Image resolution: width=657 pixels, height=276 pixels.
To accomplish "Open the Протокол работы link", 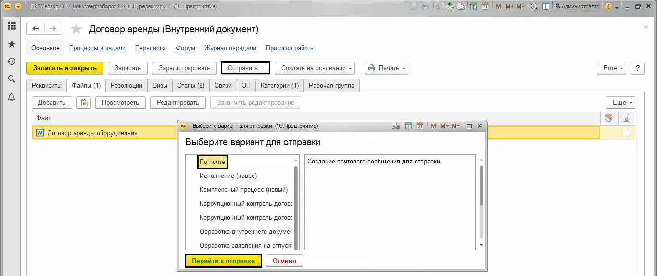I will (x=290, y=48).
